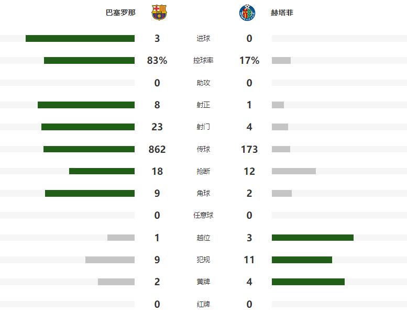The height and width of the screenshot is (325, 407).
Task: Open the 巴塞罗那 team name link
Action: 120,13
